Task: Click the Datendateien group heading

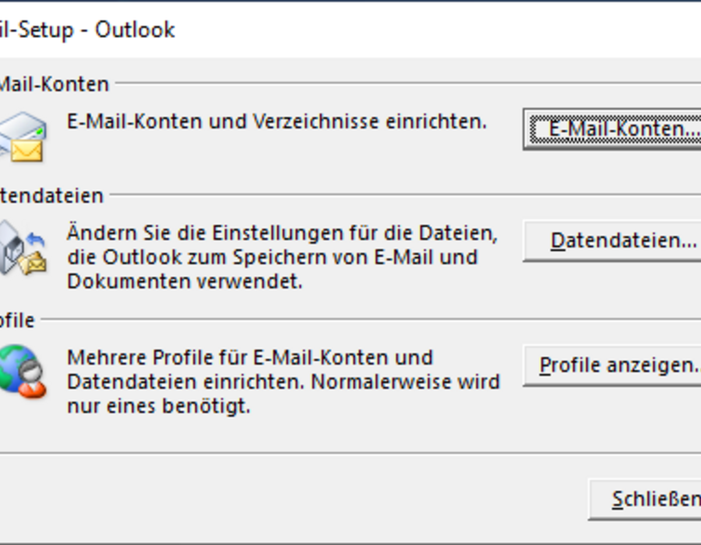Action: pos(51,195)
